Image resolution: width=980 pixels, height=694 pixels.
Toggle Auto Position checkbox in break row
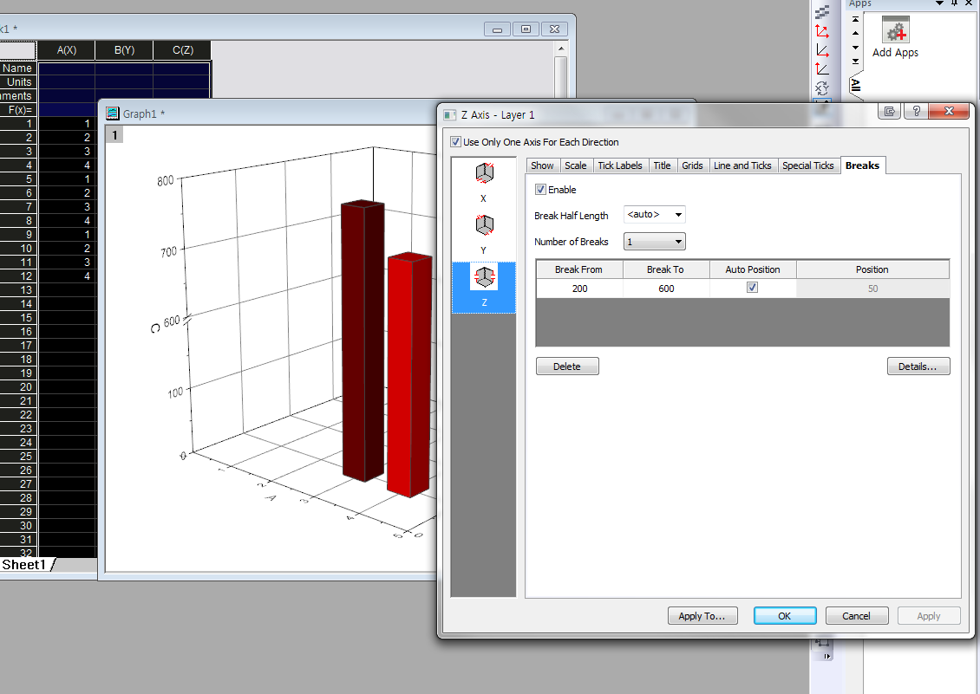[753, 288]
